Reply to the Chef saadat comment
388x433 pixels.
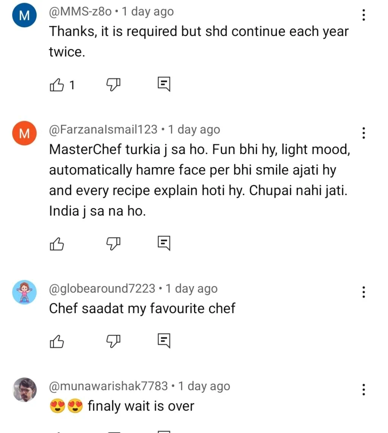point(164,341)
